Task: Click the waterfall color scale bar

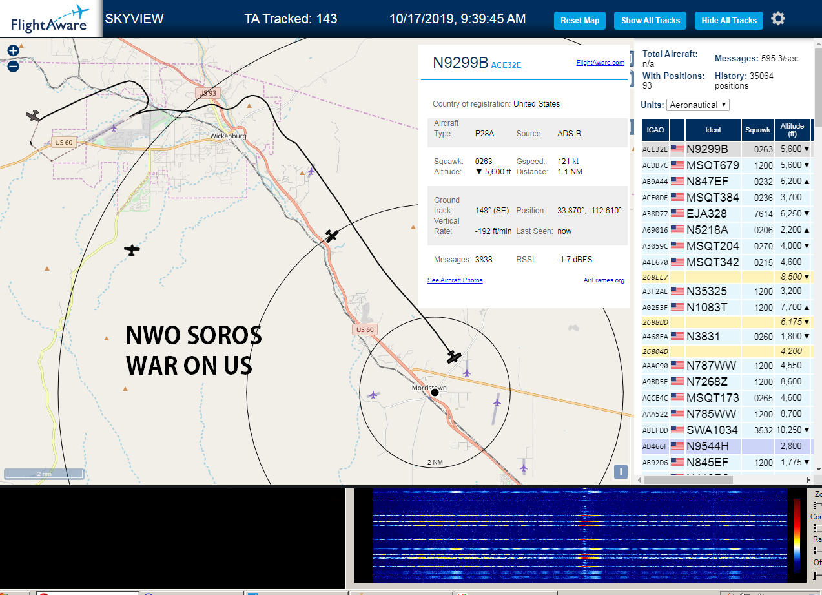Action: pyautogui.click(x=797, y=536)
